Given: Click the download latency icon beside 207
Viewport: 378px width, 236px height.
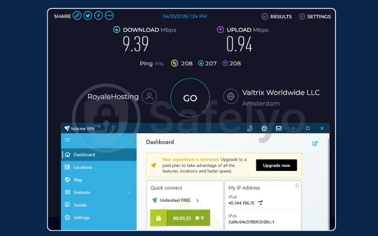Looking at the screenshot, I should (201, 63).
